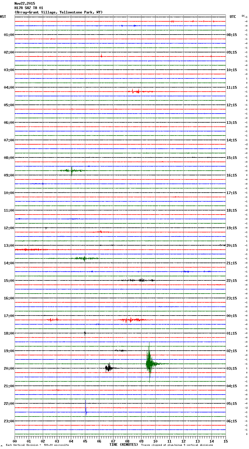Select the 15:00 MST time label
Screen dimensions: 249x449
point(9,281)
